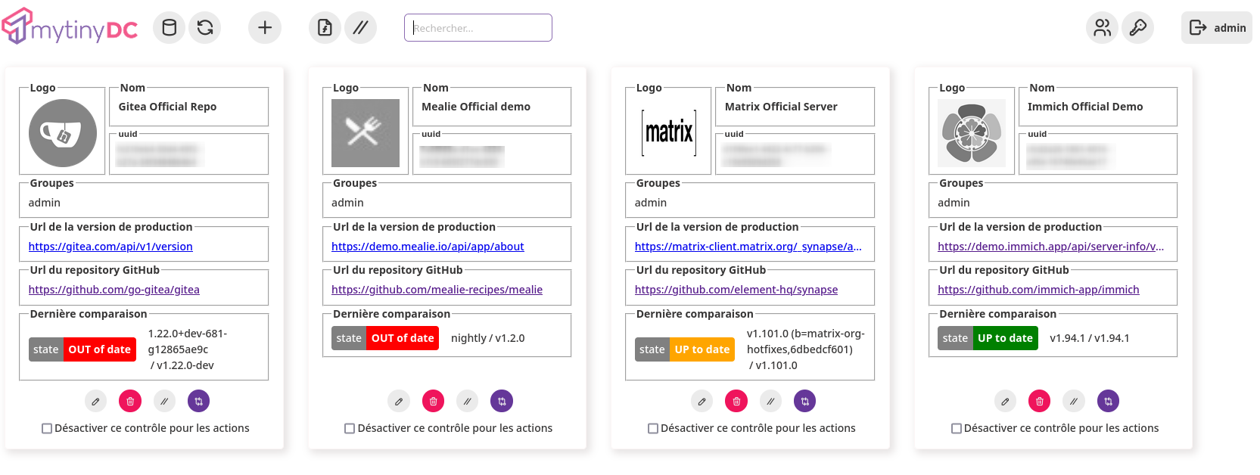Image resolution: width=1260 pixels, height=475 pixels.
Task: Run comparison on Gitea Official Repo card
Action: [199, 401]
